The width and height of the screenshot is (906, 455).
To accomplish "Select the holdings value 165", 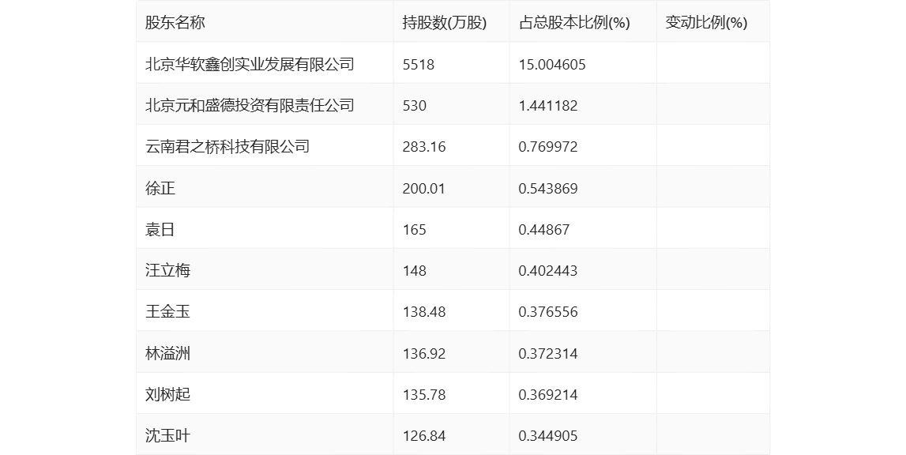I will (414, 230).
